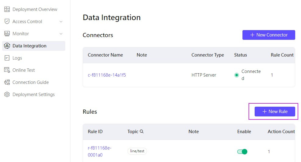This screenshot has height=162, width=301.
Task: Expand the Access Control submenu chevron
Action: coord(61,22)
